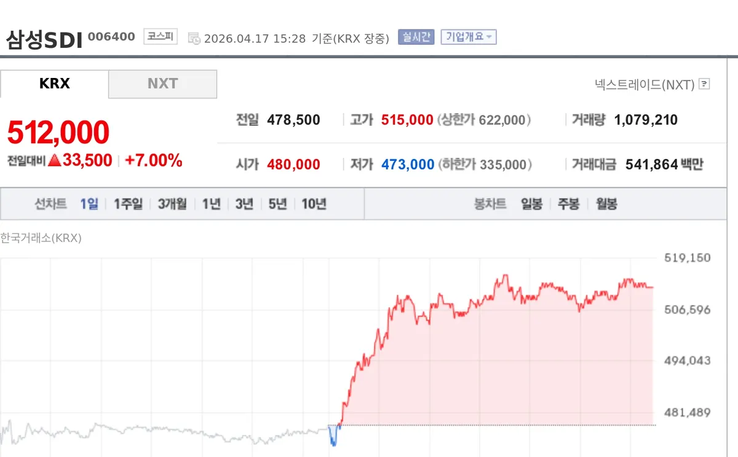
Task: Show the 1년 line chart
Action: pyautogui.click(x=212, y=204)
